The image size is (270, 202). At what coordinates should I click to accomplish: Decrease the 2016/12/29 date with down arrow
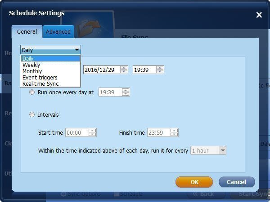(x=124, y=71)
